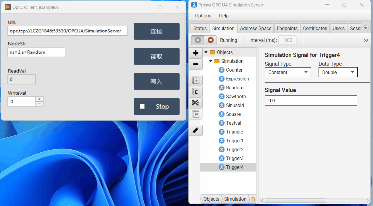Click the Sinusoid node icon
Image resolution: width=373 pixels, height=206 pixels.
tap(221, 105)
